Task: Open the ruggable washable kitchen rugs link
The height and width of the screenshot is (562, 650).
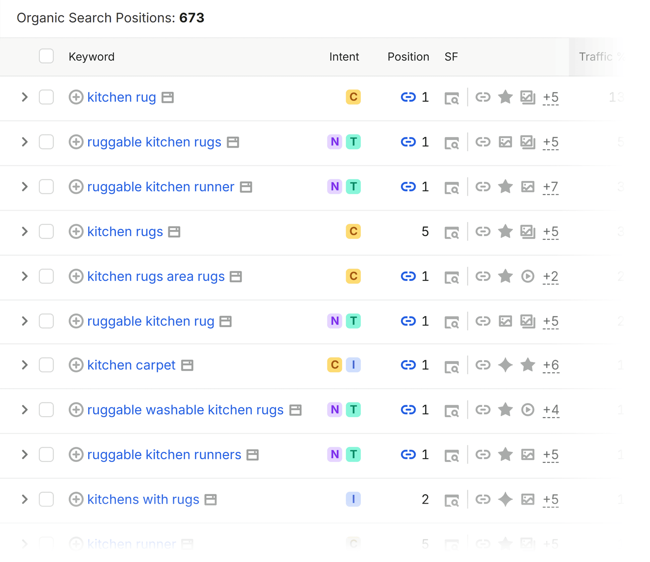Action: click(185, 410)
